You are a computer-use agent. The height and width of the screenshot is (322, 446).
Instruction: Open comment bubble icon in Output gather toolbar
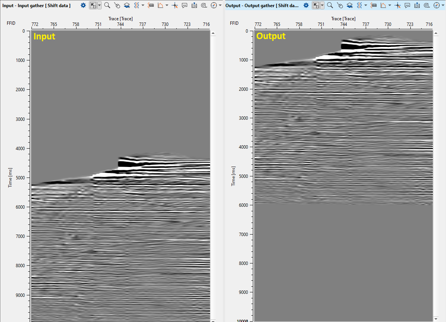point(407,5)
